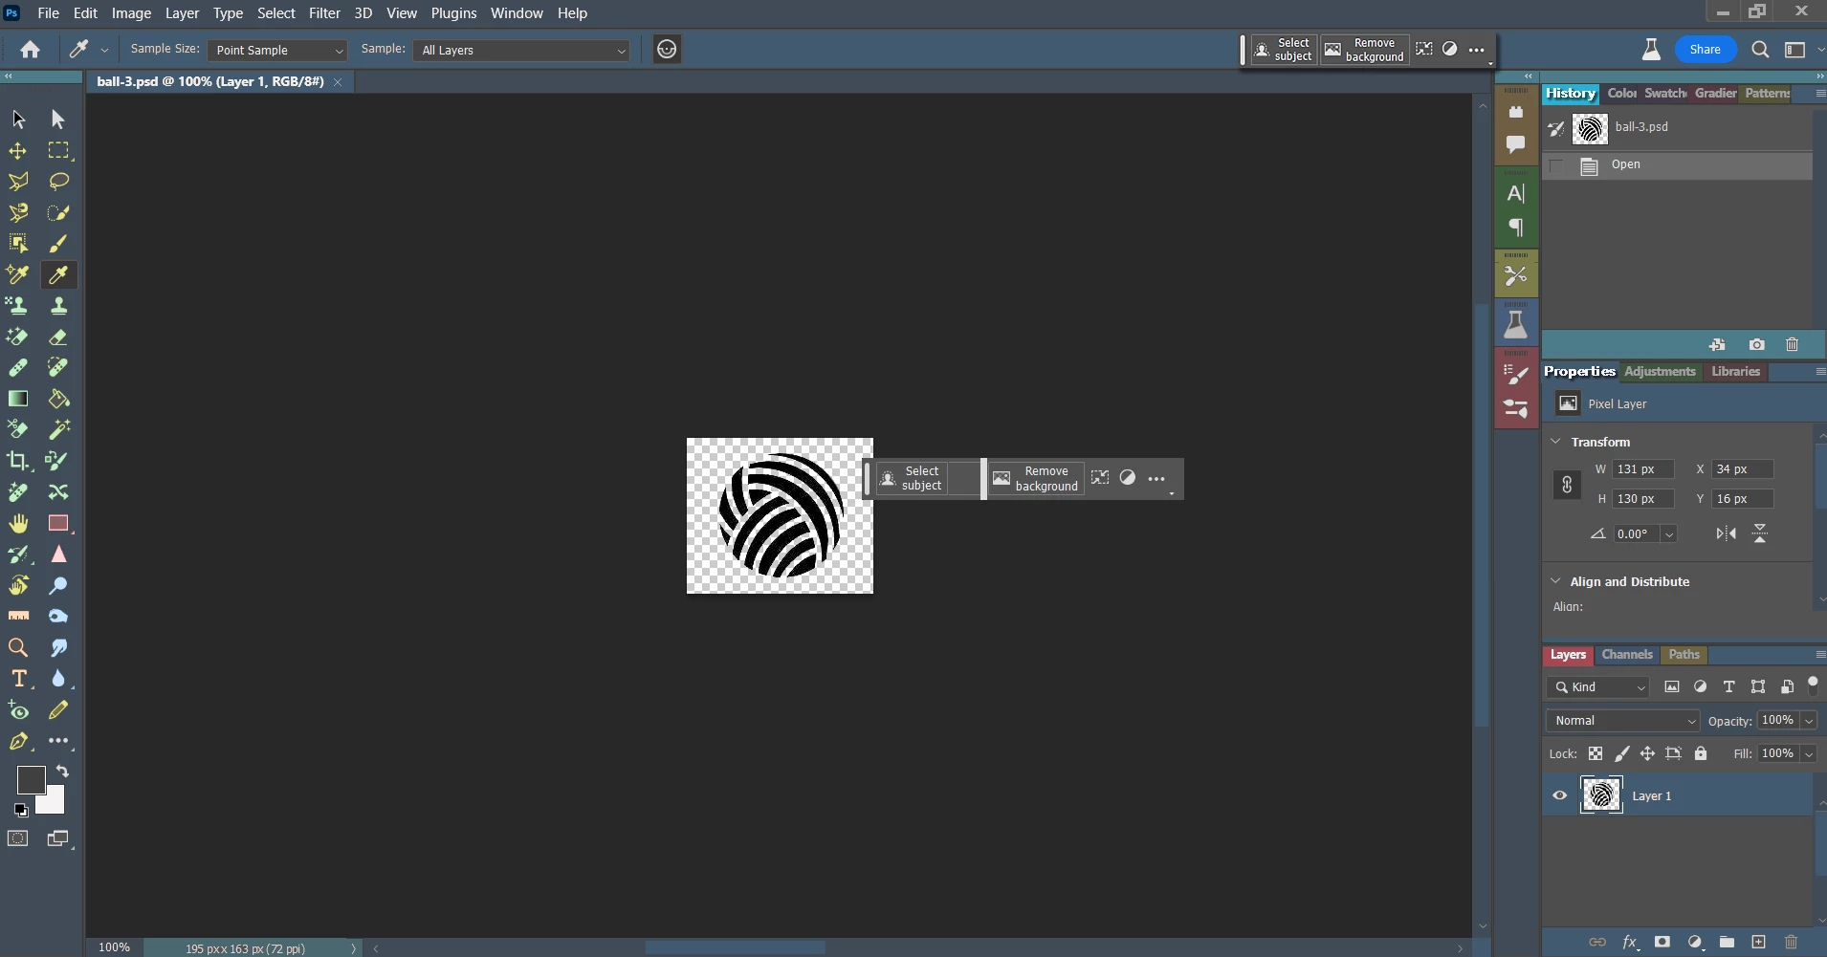The image size is (1827, 957).
Task: Select the Pencil tool
Action: [x=58, y=709]
